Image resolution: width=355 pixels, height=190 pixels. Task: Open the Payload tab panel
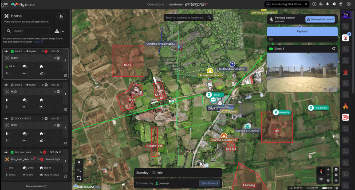tap(302, 31)
